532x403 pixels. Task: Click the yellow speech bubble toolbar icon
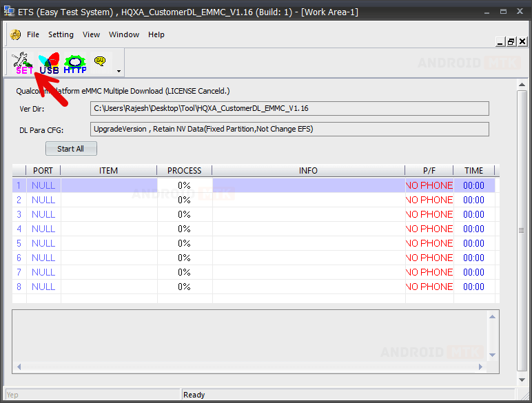(x=100, y=61)
